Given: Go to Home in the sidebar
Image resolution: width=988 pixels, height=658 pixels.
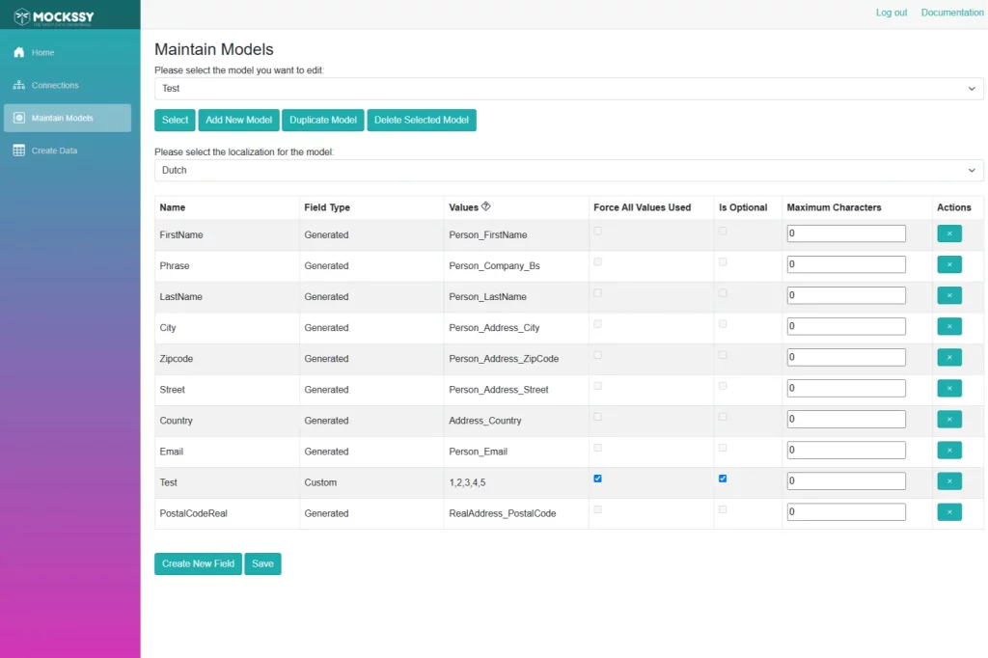Looking at the screenshot, I should [x=68, y=52].
